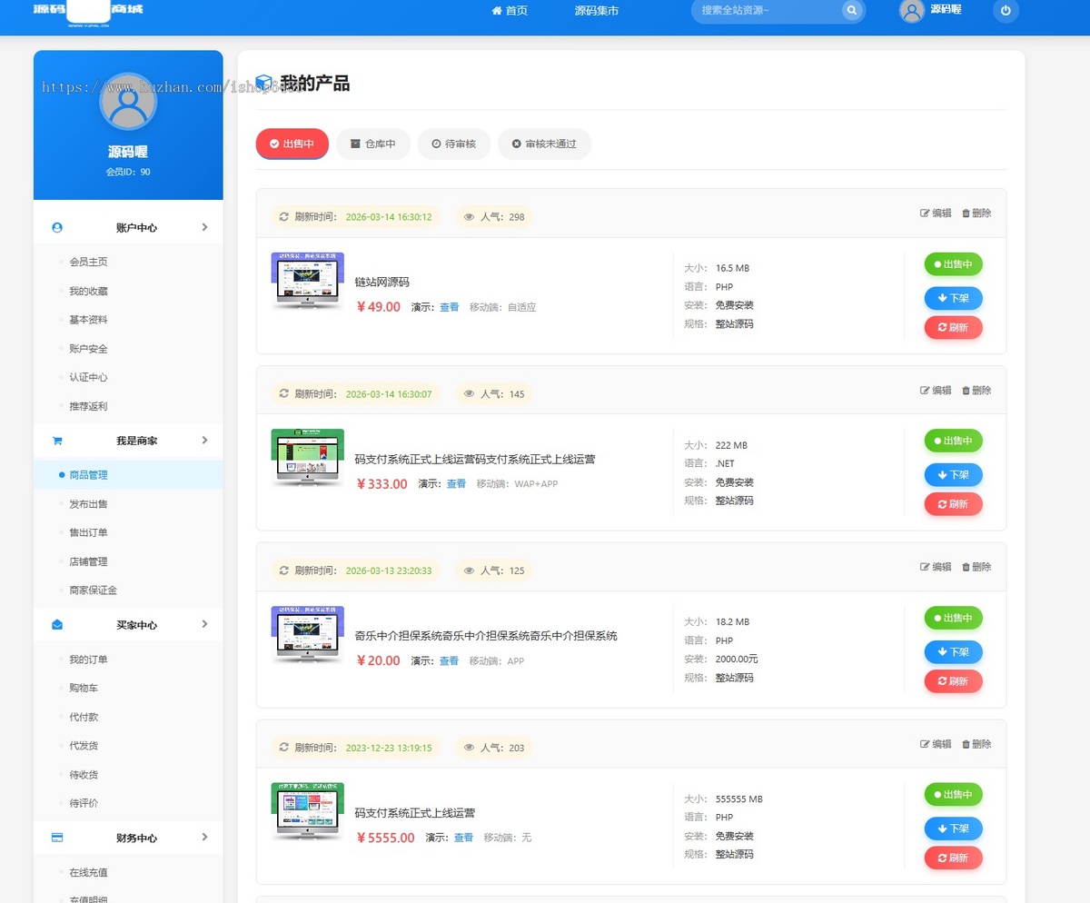Select 商品管理 in sidebar

pos(128,474)
